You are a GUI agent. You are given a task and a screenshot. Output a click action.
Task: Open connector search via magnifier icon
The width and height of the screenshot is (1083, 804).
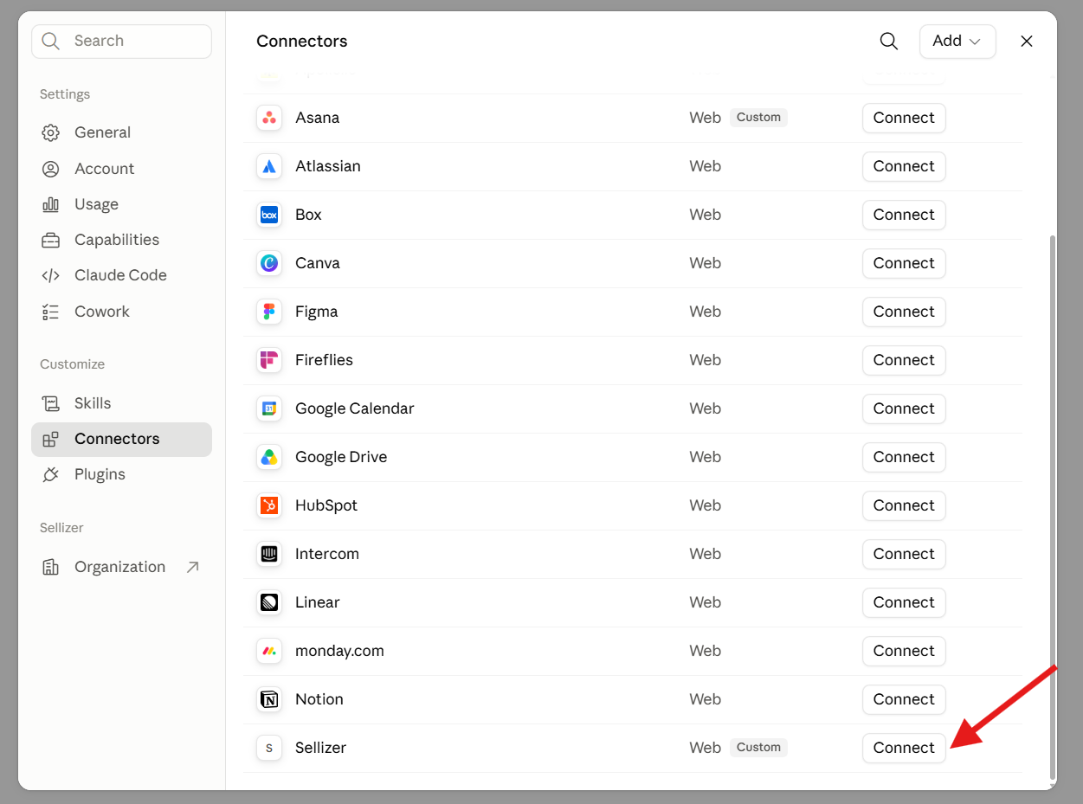889,42
